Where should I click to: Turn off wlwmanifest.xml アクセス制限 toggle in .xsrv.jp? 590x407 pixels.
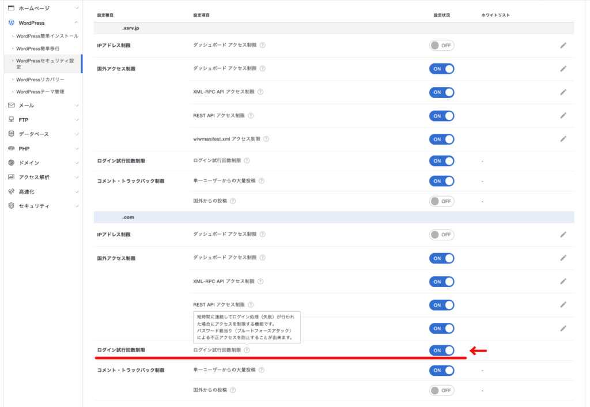click(442, 140)
